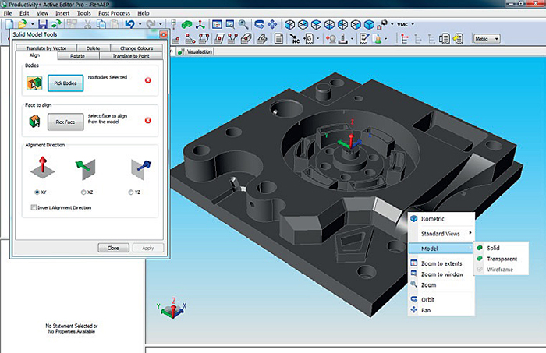Click the Save icon in the toolbar
The image size is (546, 353).
pos(42,24)
